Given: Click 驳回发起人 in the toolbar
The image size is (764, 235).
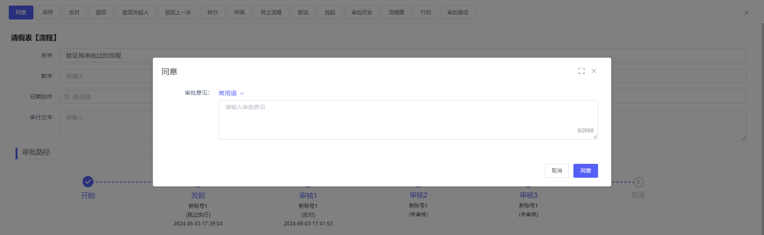Looking at the screenshot, I should pos(135,13).
